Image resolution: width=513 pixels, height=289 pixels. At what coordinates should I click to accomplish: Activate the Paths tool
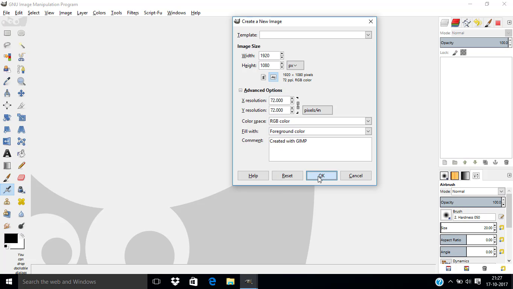click(21, 69)
